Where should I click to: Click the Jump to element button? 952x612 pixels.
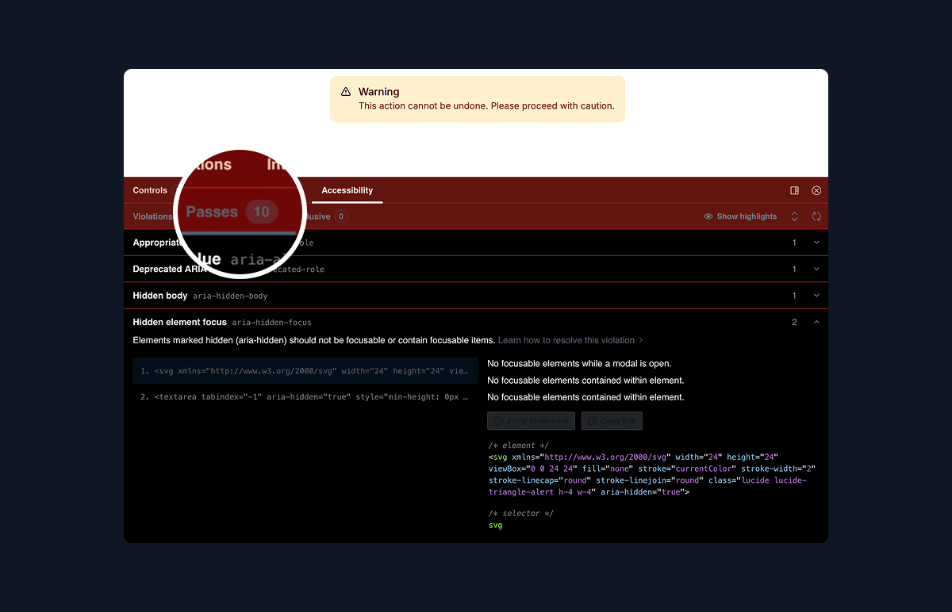(531, 420)
